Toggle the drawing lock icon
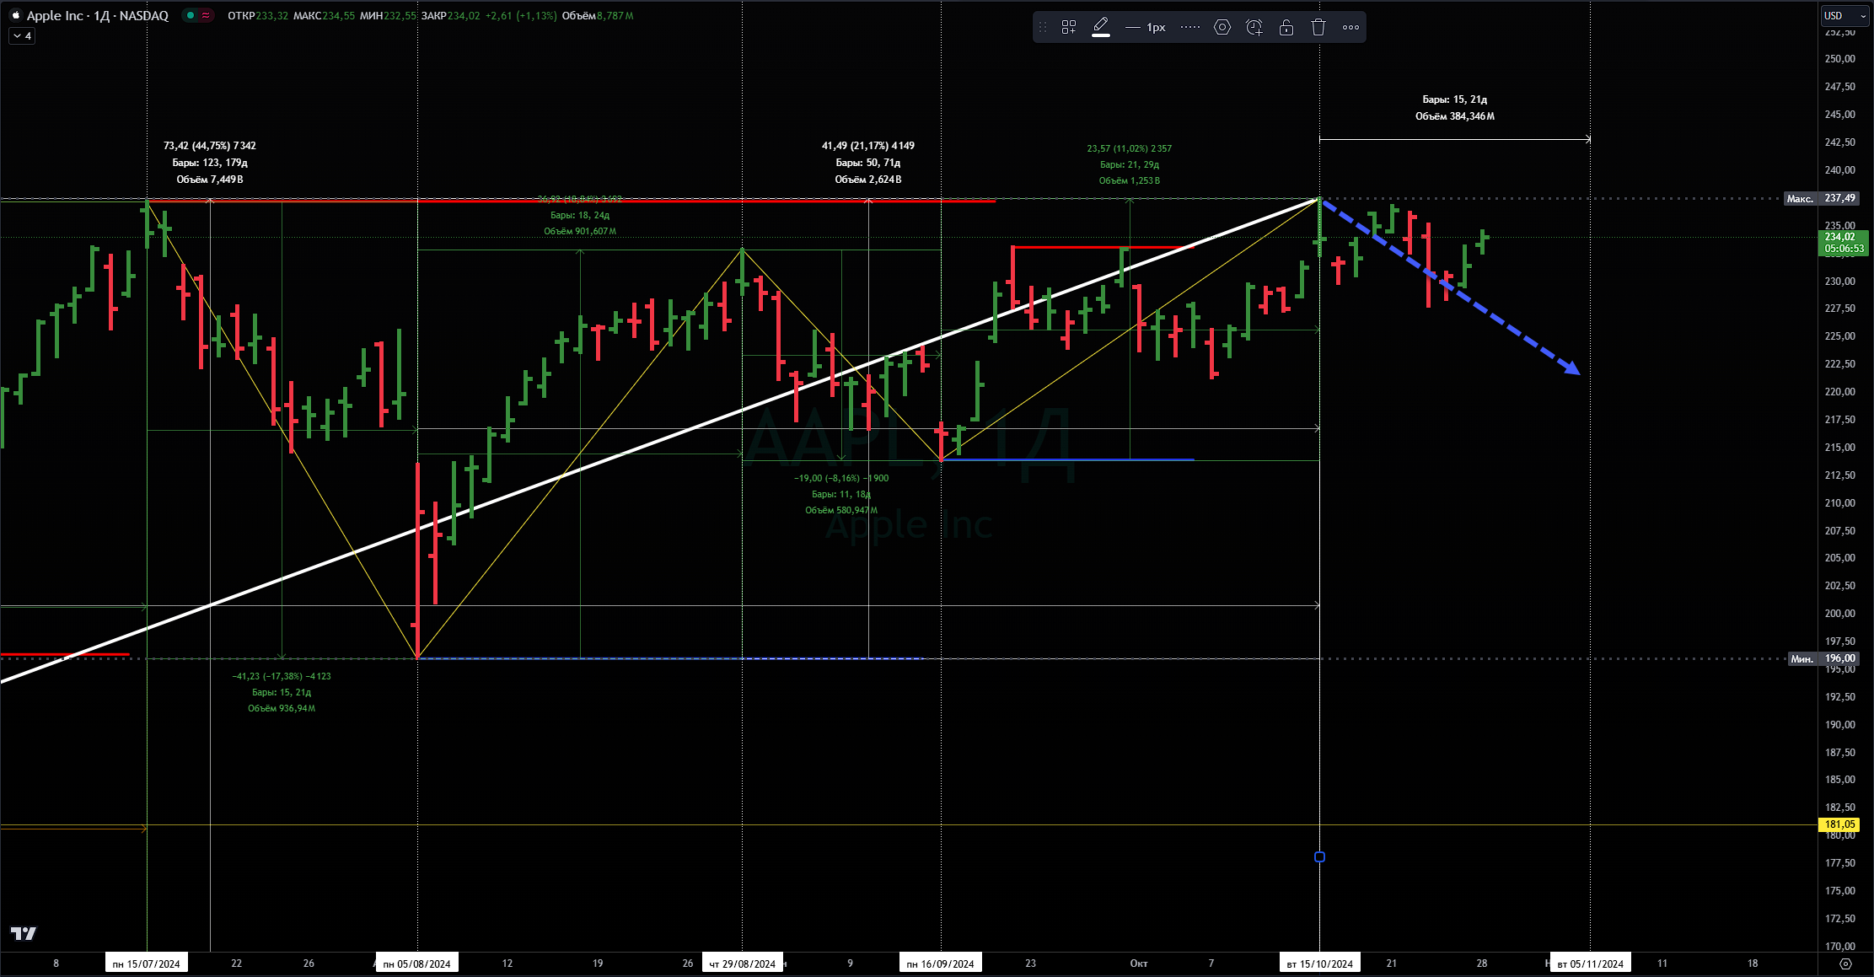 coord(1286,27)
